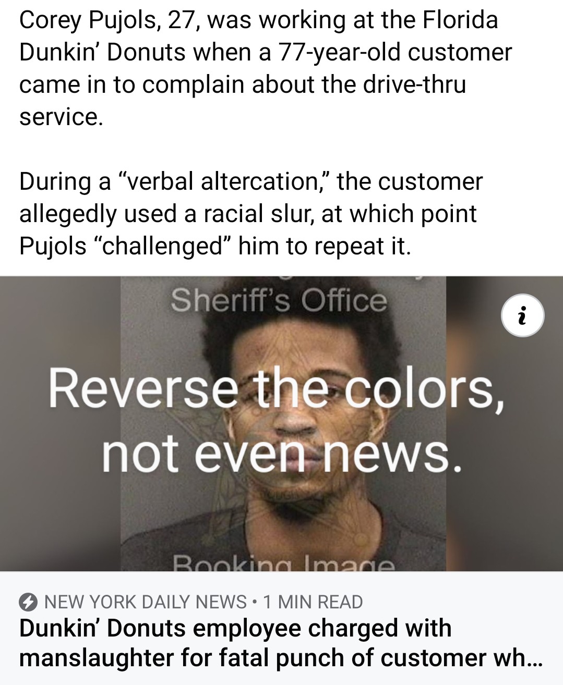Viewport: 563px width, 685px height.
Task: Tap the 1 MIN READ label
Action: click(x=313, y=602)
